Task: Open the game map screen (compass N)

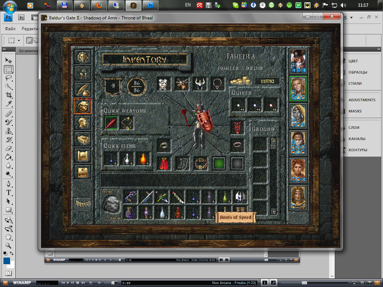Action: [83, 74]
